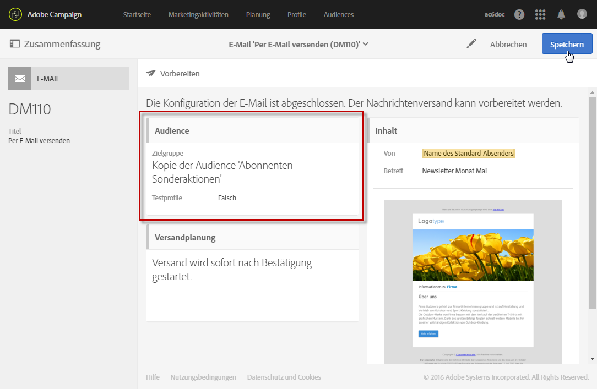Open the help question mark icon
Image resolution: width=597 pixels, height=389 pixels.
tap(519, 14)
